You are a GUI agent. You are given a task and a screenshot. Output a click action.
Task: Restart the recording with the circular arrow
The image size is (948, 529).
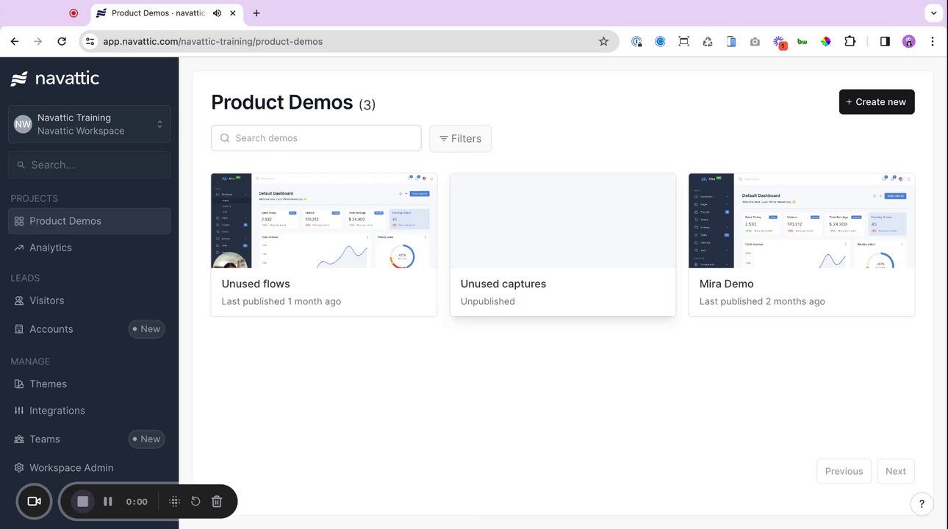[195, 501]
